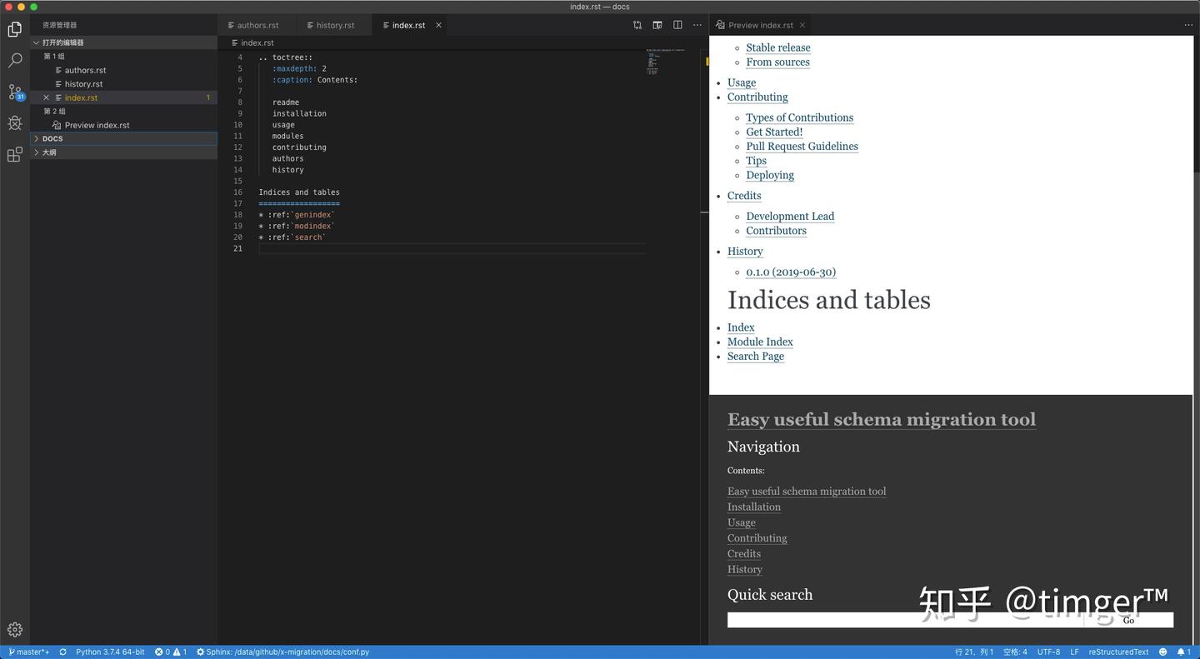
Task: Expand the 大纲 outline section
Action: coord(49,152)
